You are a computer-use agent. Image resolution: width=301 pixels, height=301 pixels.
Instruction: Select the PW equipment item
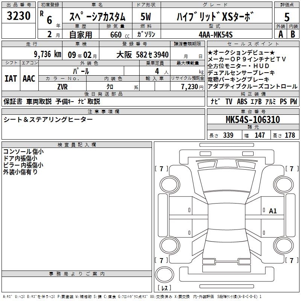(x=293, y=102)
